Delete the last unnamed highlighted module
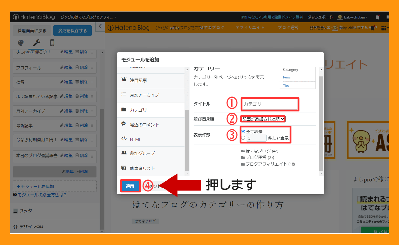The image size is (399, 245). tap(82, 171)
